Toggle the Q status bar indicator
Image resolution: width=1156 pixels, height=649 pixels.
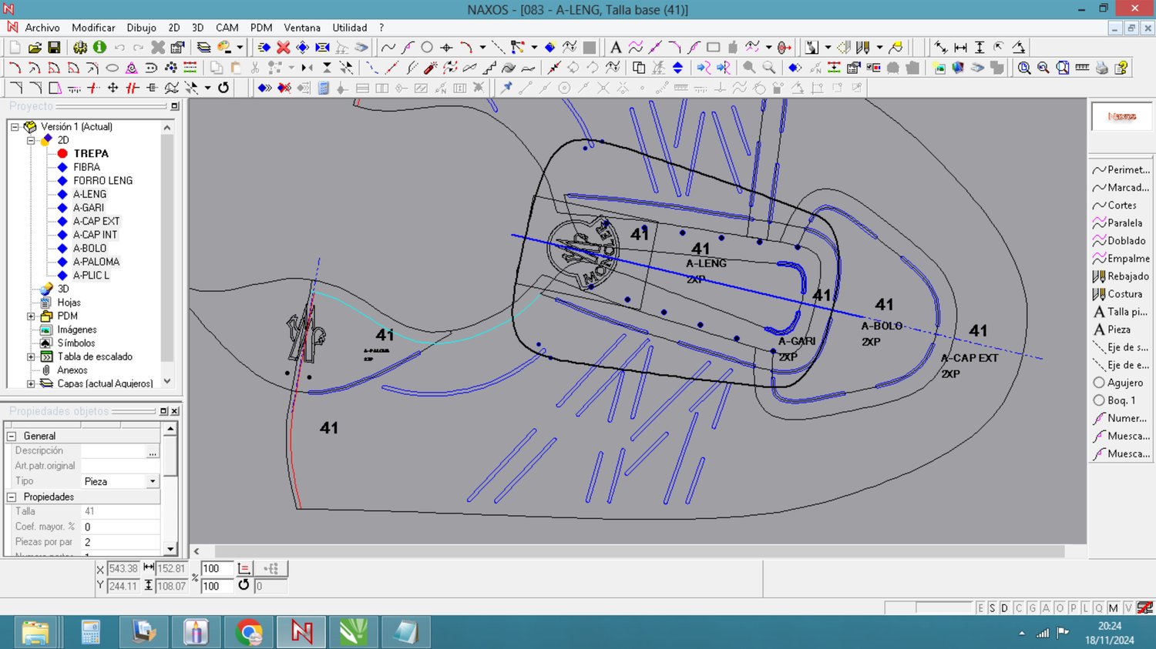coord(1099,608)
